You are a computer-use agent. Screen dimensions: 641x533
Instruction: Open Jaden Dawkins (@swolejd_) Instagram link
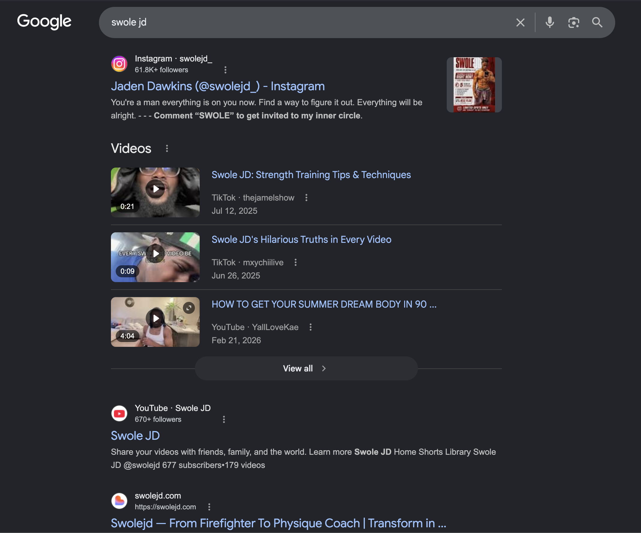tap(218, 86)
